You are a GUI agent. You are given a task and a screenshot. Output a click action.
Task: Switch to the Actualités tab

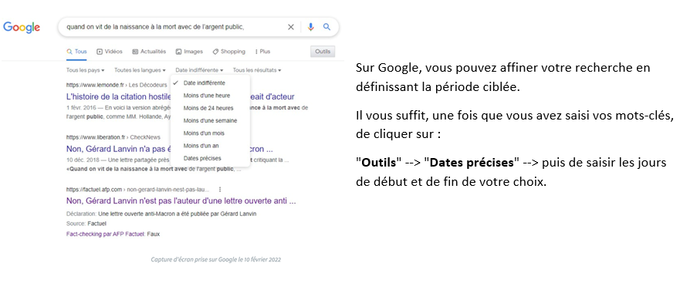point(149,52)
